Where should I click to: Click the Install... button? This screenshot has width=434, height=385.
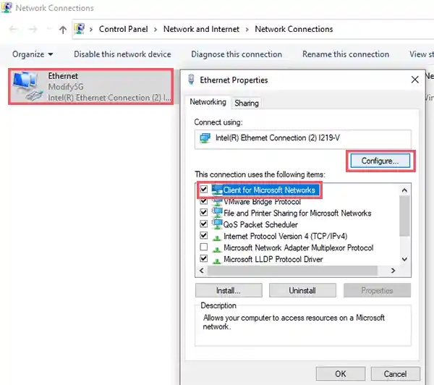(x=229, y=290)
